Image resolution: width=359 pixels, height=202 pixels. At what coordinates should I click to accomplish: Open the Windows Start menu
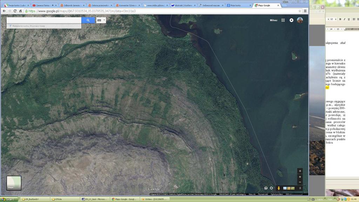coord(8,199)
